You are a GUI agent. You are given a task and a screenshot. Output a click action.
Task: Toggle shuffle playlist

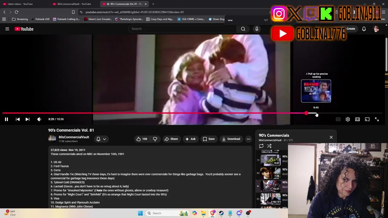tap(269, 146)
